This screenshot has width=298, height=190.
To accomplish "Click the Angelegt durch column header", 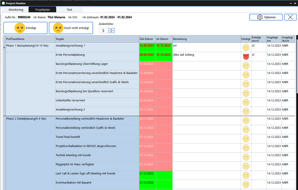I will point(288,39).
